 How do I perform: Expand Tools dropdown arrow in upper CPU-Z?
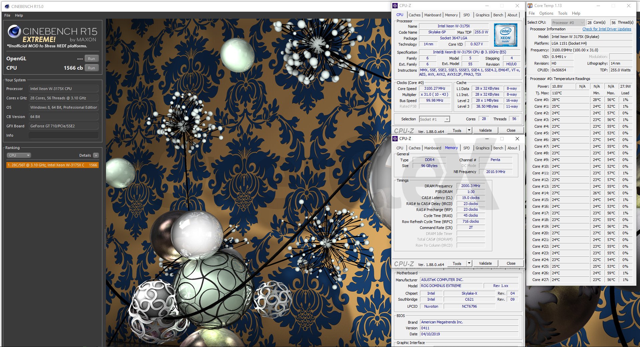pyautogui.click(x=469, y=130)
